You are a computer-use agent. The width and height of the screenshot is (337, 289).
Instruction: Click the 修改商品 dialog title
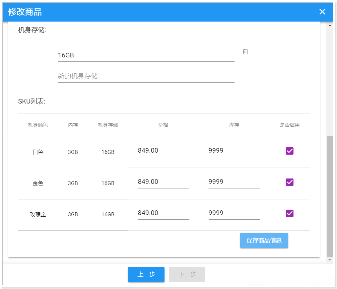coord(25,12)
